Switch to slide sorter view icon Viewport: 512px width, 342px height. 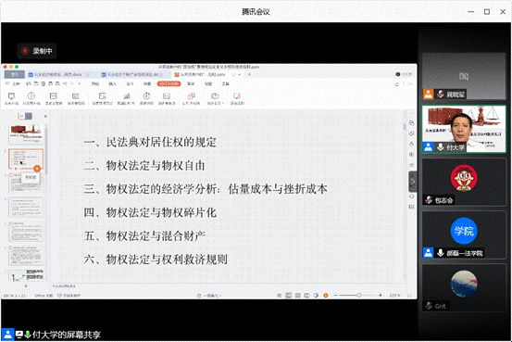[x=298, y=296]
